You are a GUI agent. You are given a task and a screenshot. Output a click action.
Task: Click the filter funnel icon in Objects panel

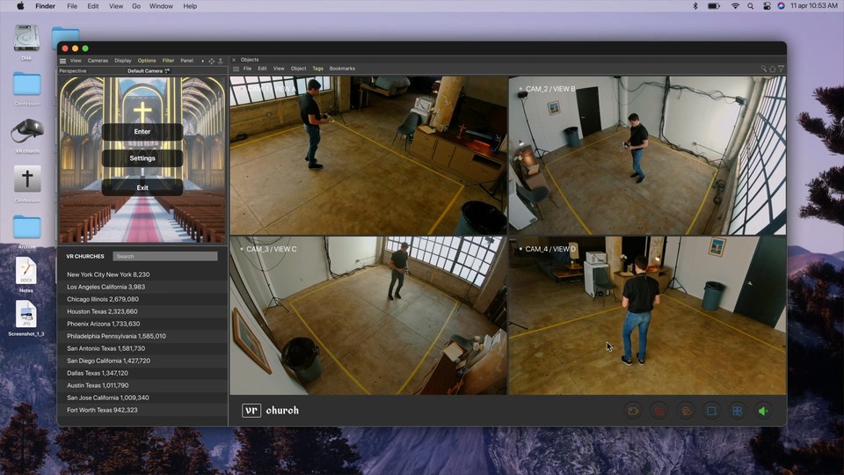click(x=781, y=69)
